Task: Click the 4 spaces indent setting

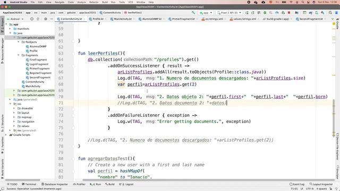Action: point(321,189)
